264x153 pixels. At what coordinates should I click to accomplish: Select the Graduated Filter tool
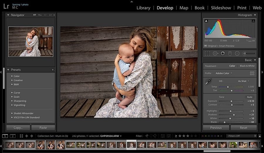[230, 53]
